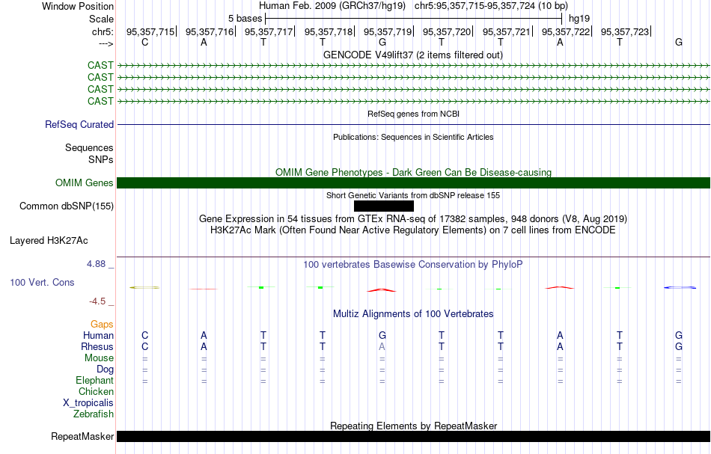Click position label 95,357,715
711x454 pixels.
click(150, 31)
